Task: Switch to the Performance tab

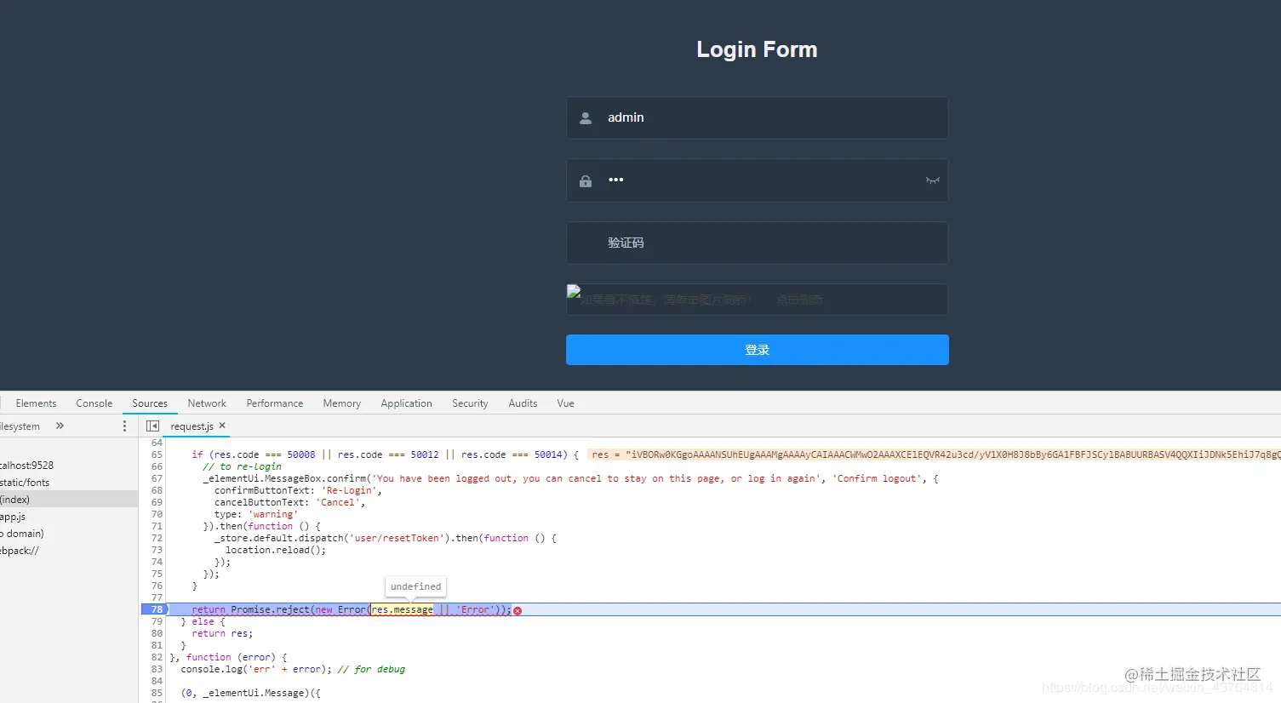Action: coord(275,403)
